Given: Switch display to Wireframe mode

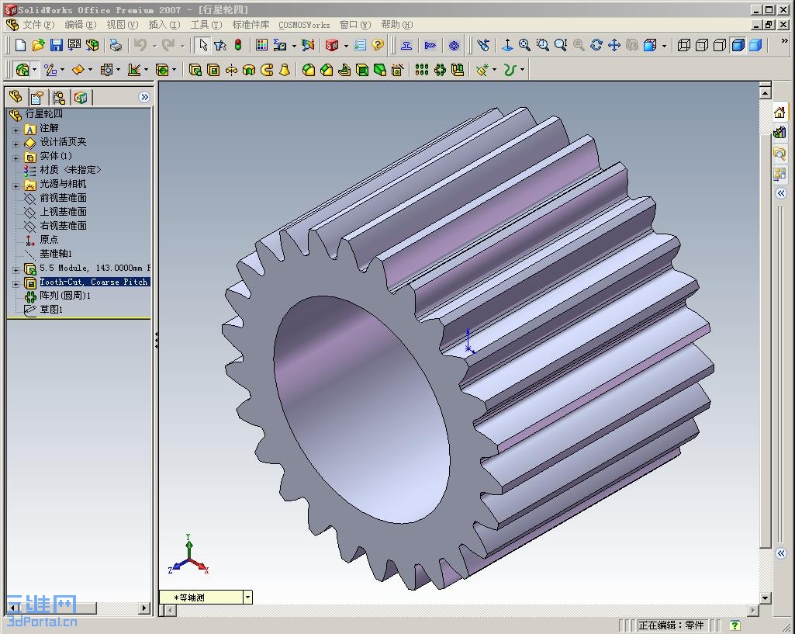Looking at the screenshot, I should coord(683,45).
